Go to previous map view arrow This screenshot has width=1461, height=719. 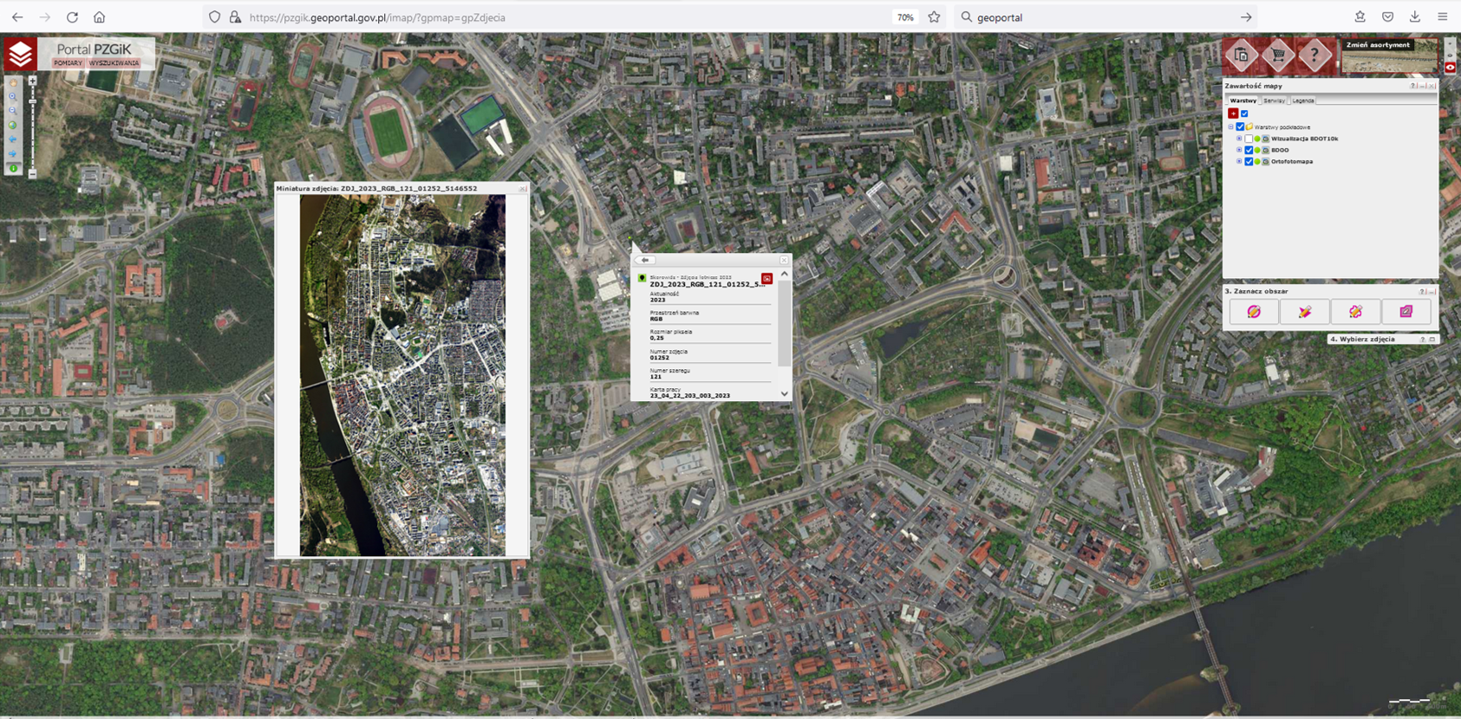tap(13, 139)
